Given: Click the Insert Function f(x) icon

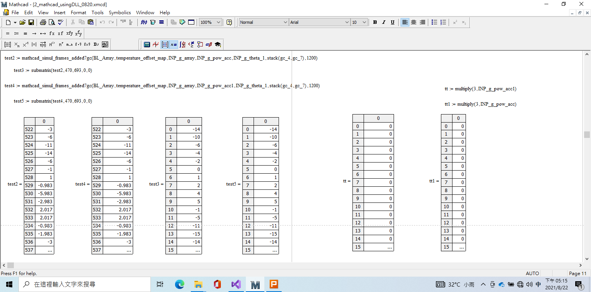Looking at the screenshot, I should [144, 22].
